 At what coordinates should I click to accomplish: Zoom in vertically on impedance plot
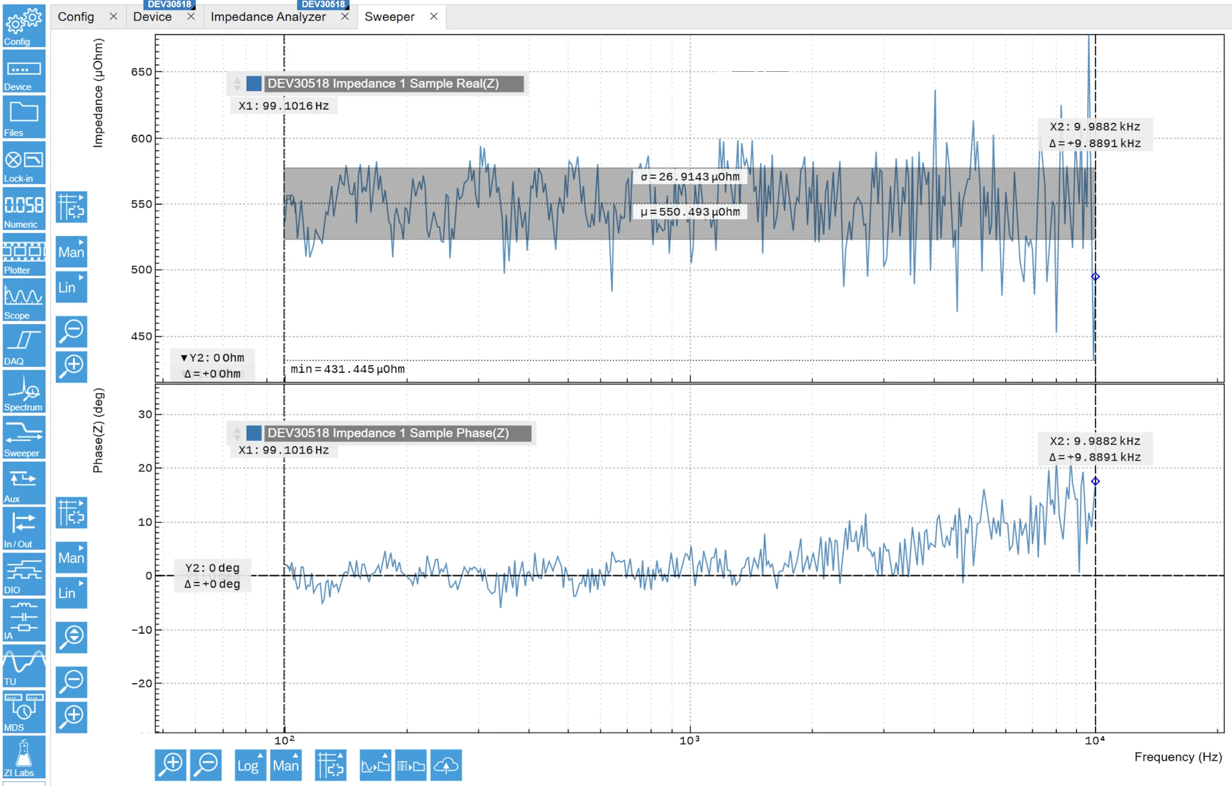tap(71, 367)
